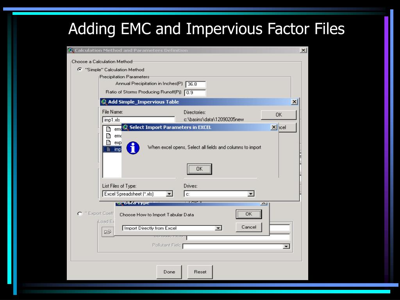The image size is (400, 300).
Task: Select the Export Coefficient method radio button
Action: 80,214
